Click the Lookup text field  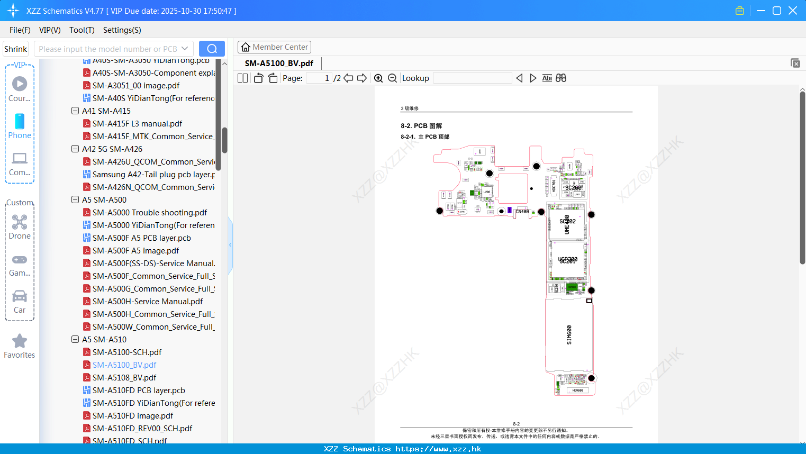coord(473,78)
